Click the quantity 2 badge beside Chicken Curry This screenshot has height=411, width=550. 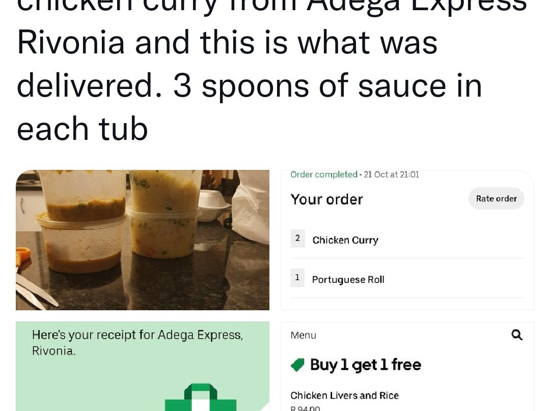click(297, 238)
